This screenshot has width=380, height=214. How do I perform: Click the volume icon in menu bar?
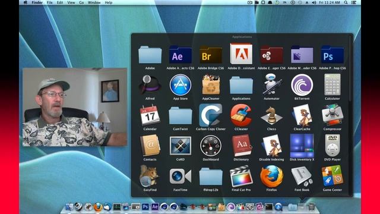pyautogui.click(x=314, y=2)
